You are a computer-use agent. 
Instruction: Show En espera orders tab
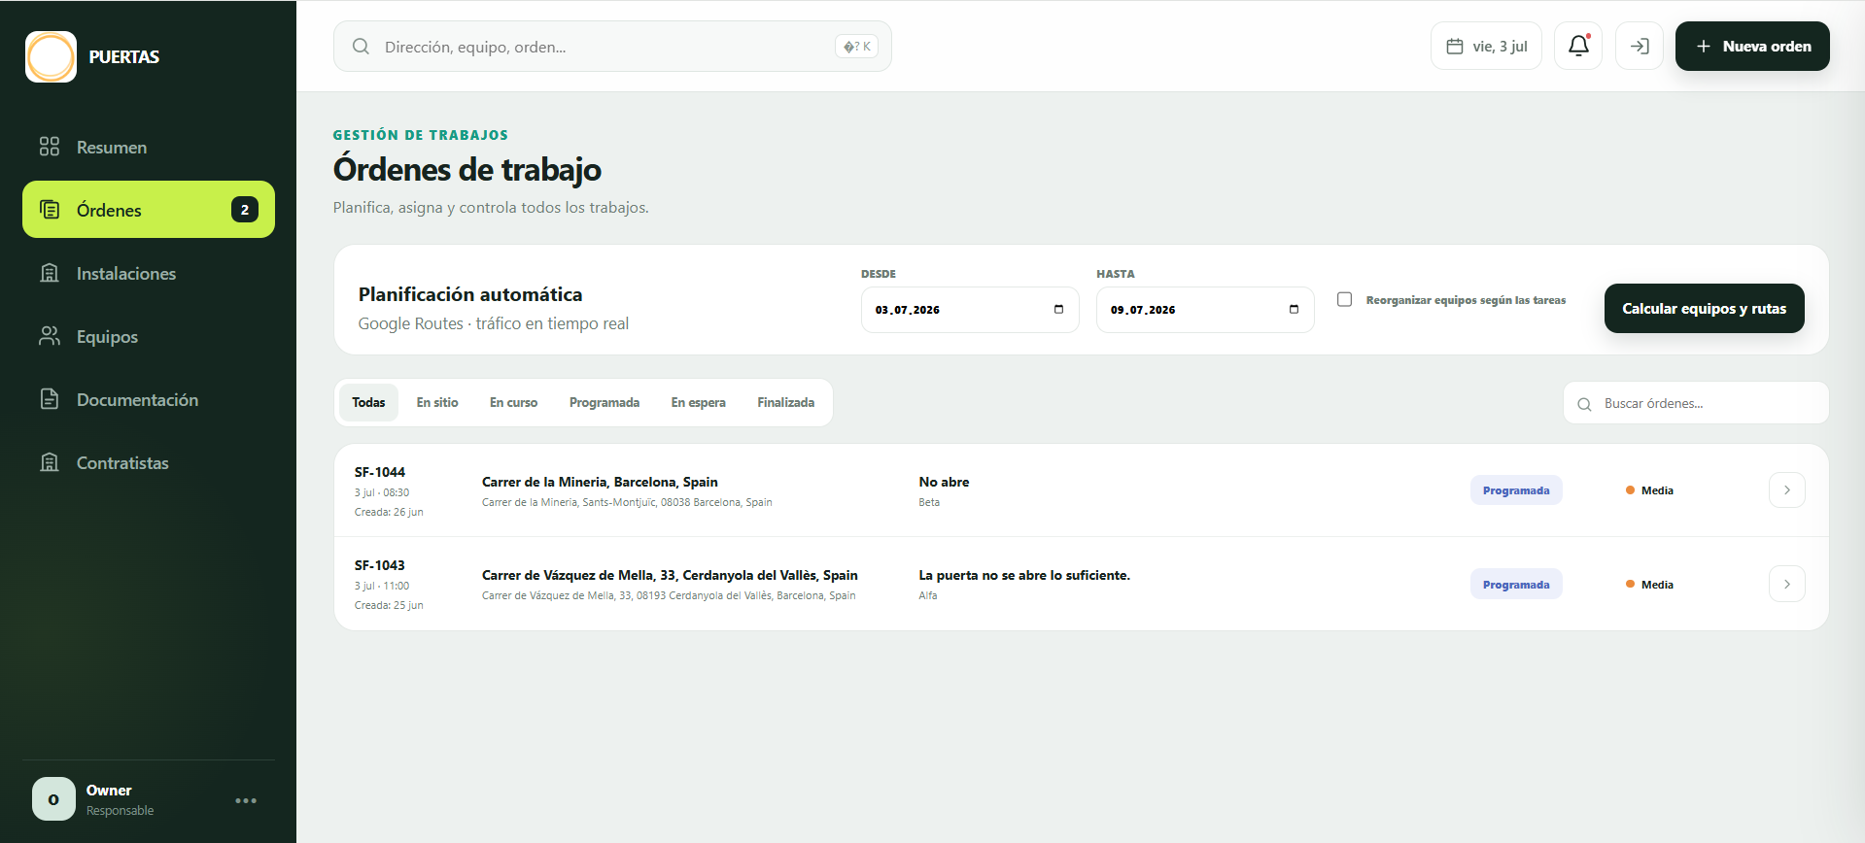(698, 402)
